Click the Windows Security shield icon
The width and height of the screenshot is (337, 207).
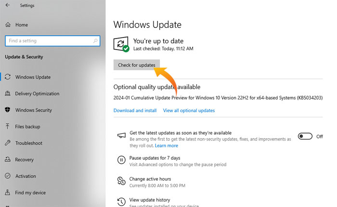click(8, 110)
